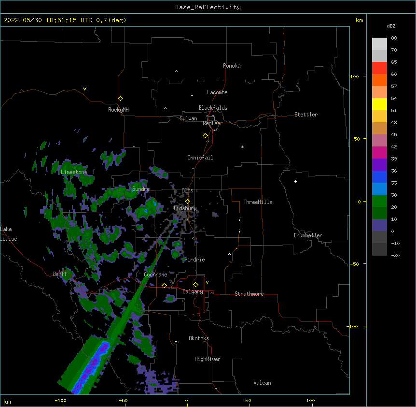Click the Airdrie city label
The image size is (416, 407).
194,260
